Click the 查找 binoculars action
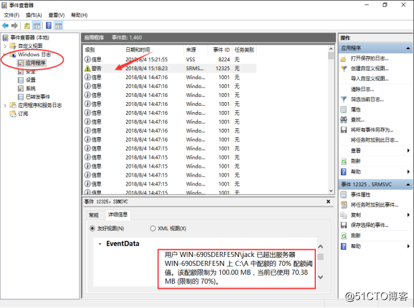The width and height of the screenshot is (414, 308). [343, 120]
